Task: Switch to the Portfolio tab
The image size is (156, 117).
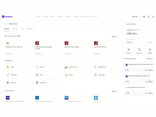Action: coord(15,29)
